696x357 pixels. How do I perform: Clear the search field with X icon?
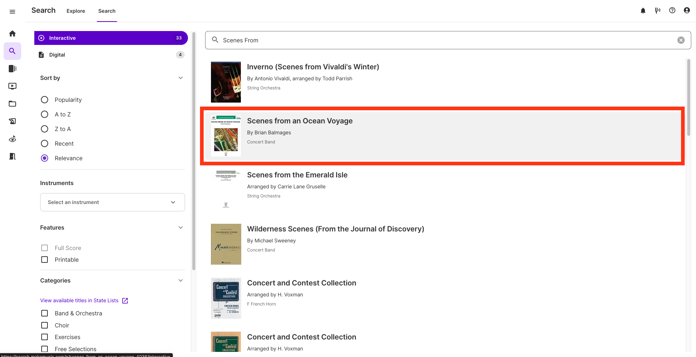(681, 40)
